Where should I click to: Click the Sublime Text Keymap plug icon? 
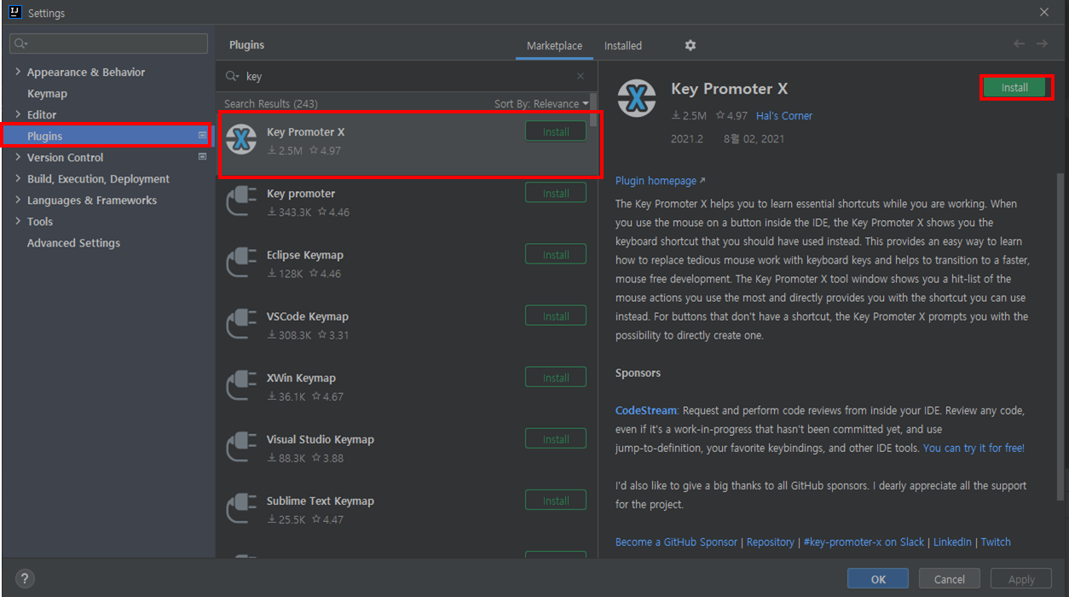tap(241, 508)
